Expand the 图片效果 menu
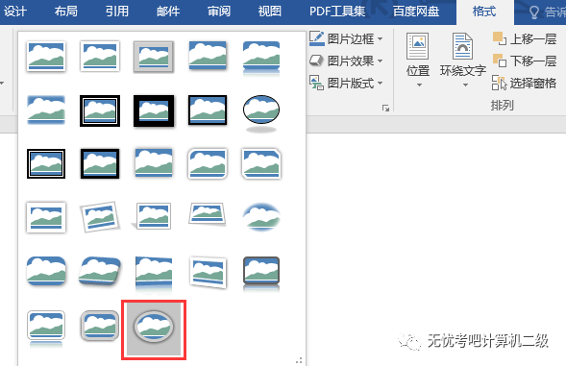 (x=346, y=61)
